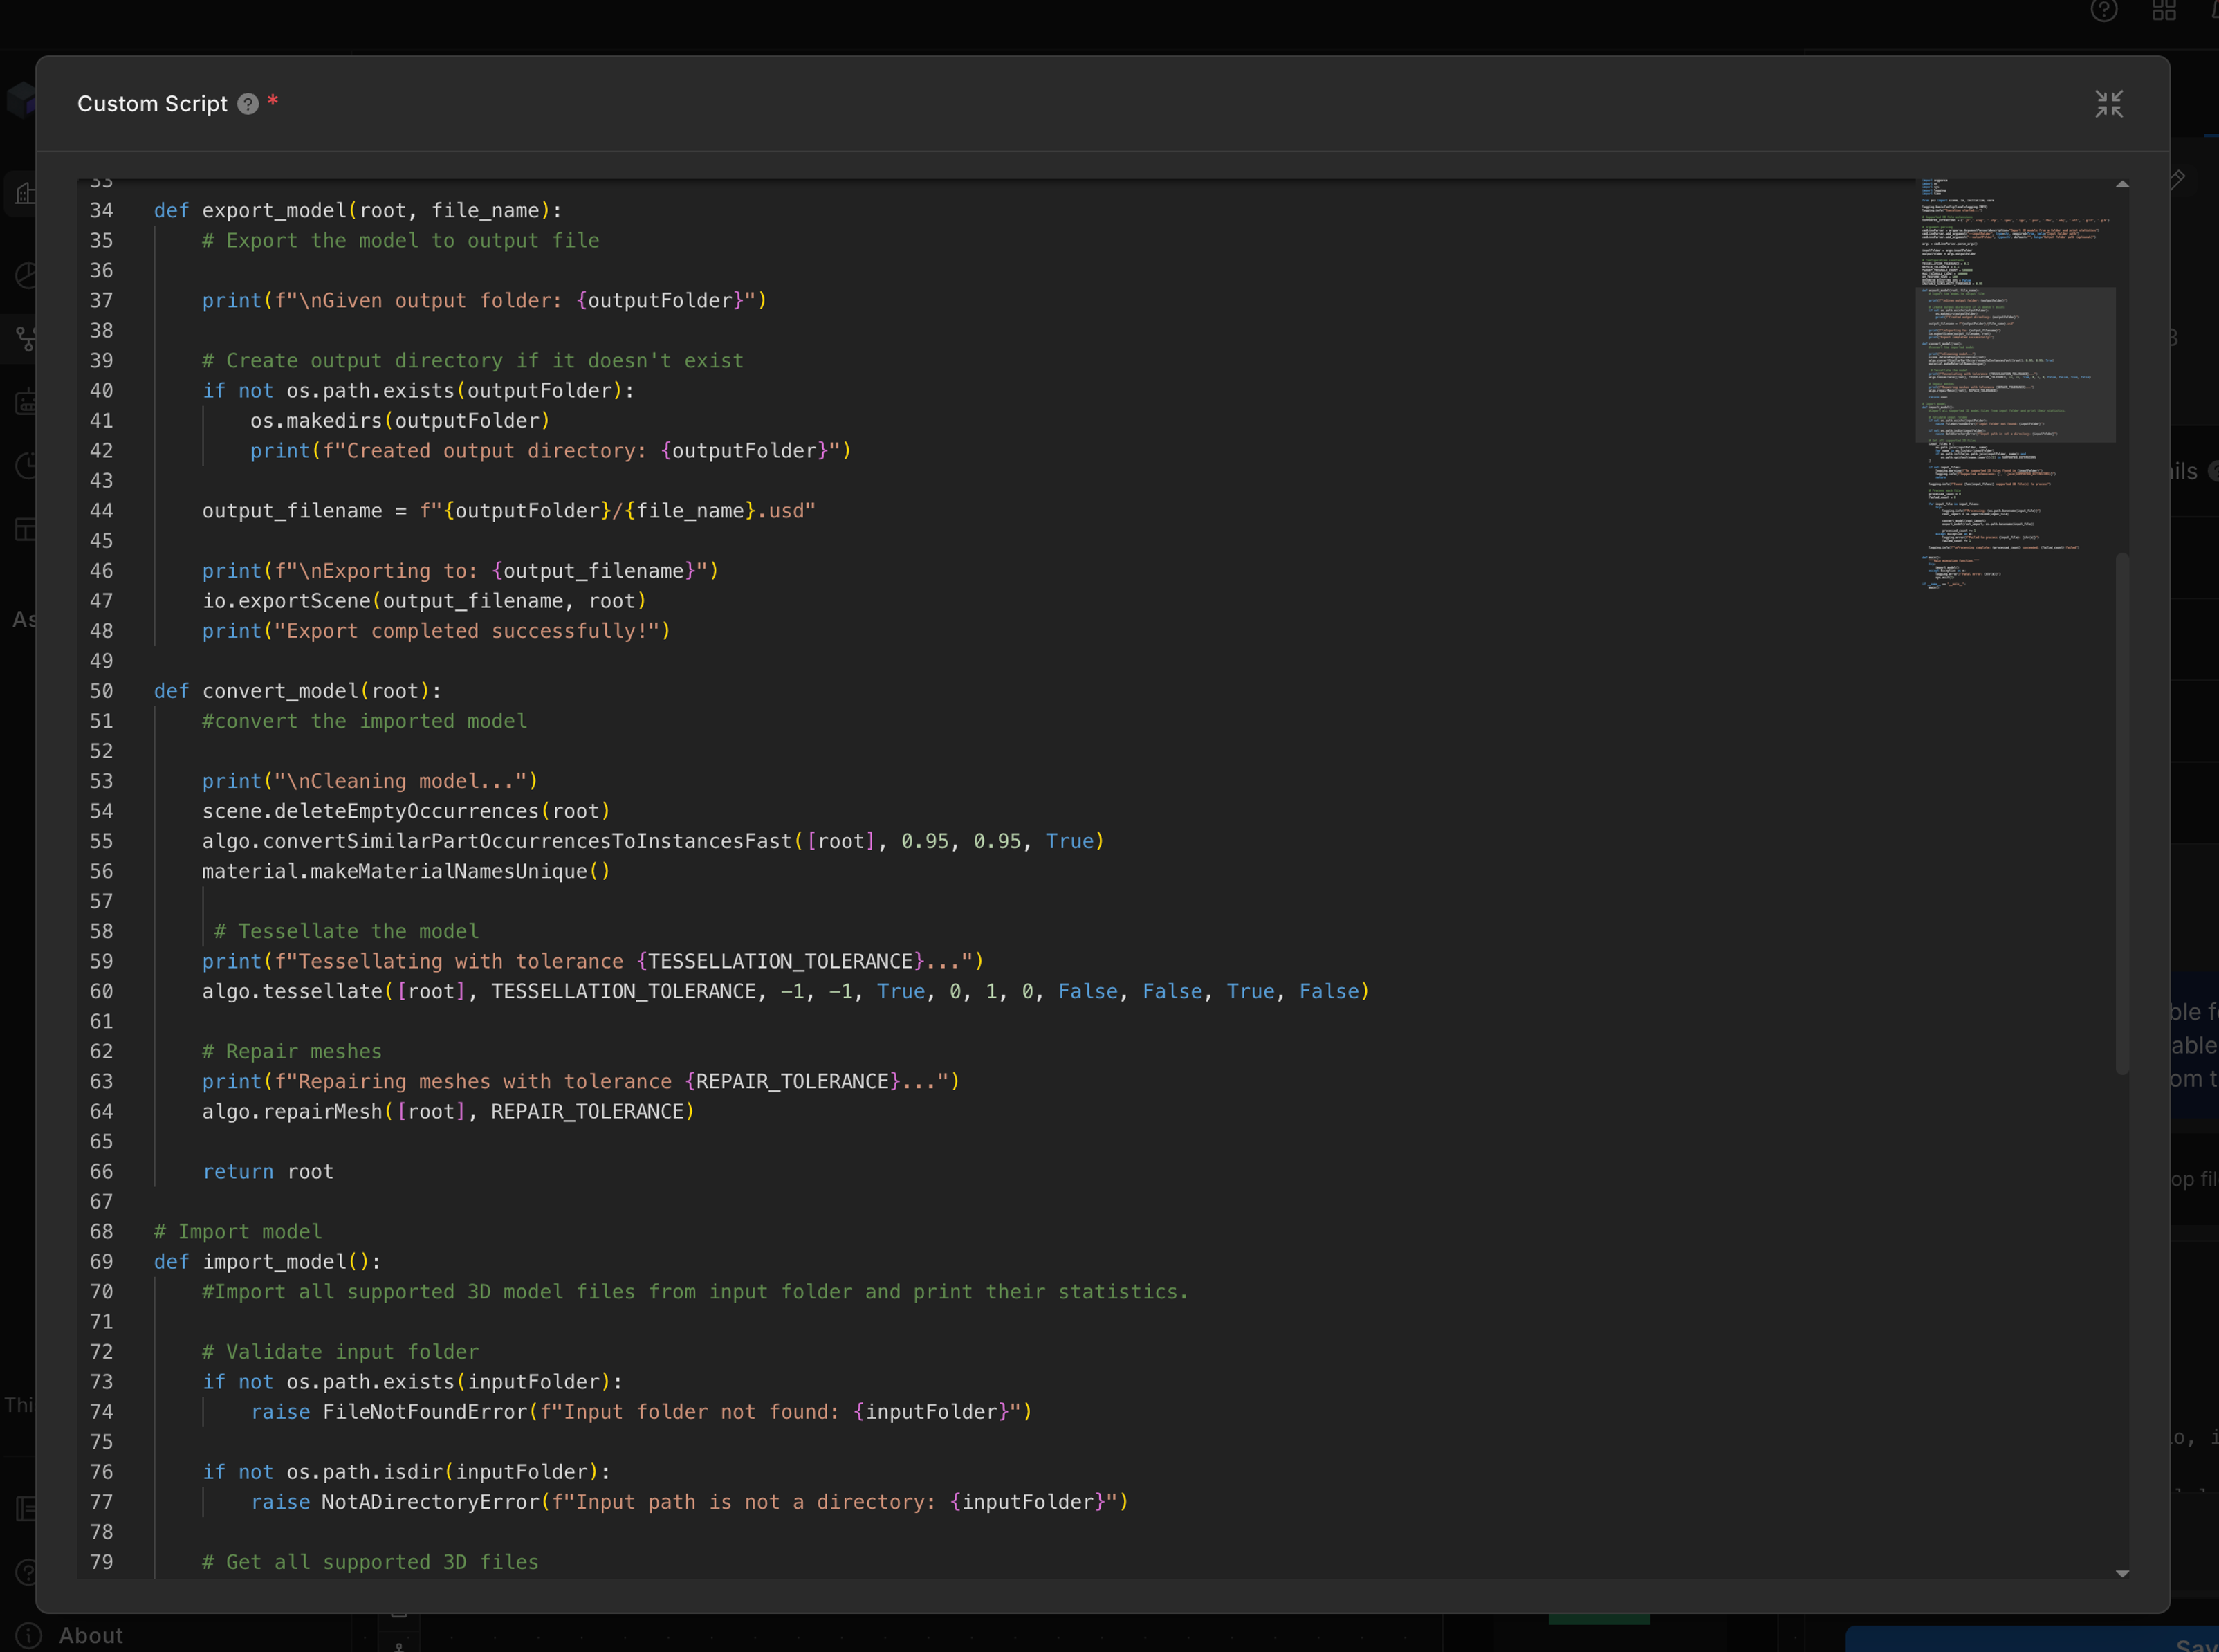Click 'io.exportScene(output_filename, root)' line
The height and width of the screenshot is (1652, 2219).
424,601
